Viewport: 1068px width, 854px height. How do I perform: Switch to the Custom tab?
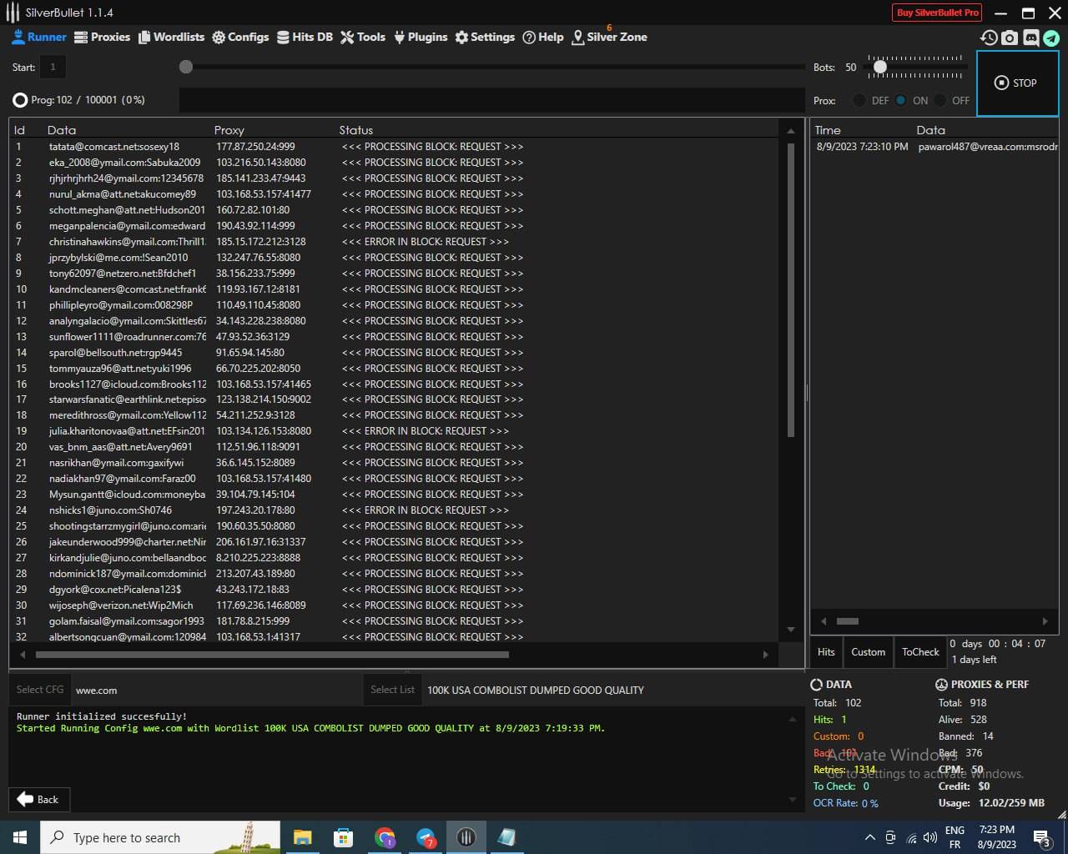pyautogui.click(x=868, y=652)
